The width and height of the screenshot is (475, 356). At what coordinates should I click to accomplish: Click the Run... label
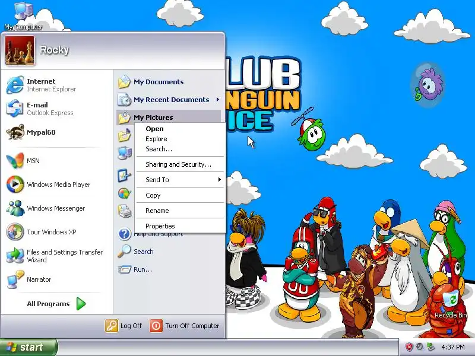click(142, 269)
